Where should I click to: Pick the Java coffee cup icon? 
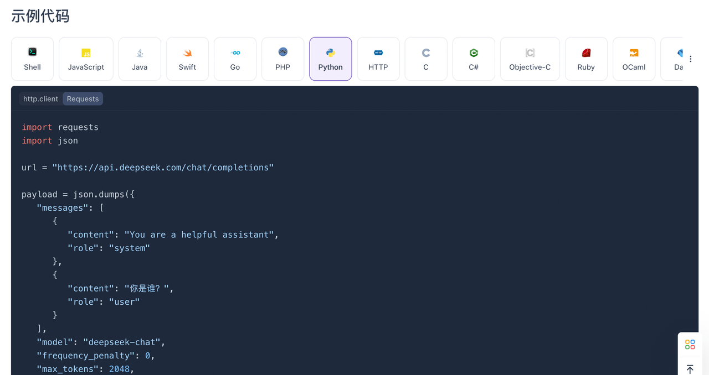click(x=140, y=53)
